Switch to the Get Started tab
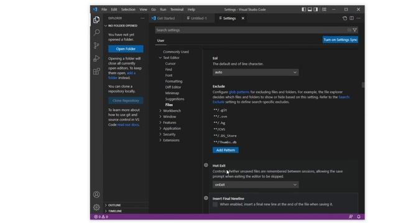The width and height of the screenshot is (398, 223). point(163,18)
